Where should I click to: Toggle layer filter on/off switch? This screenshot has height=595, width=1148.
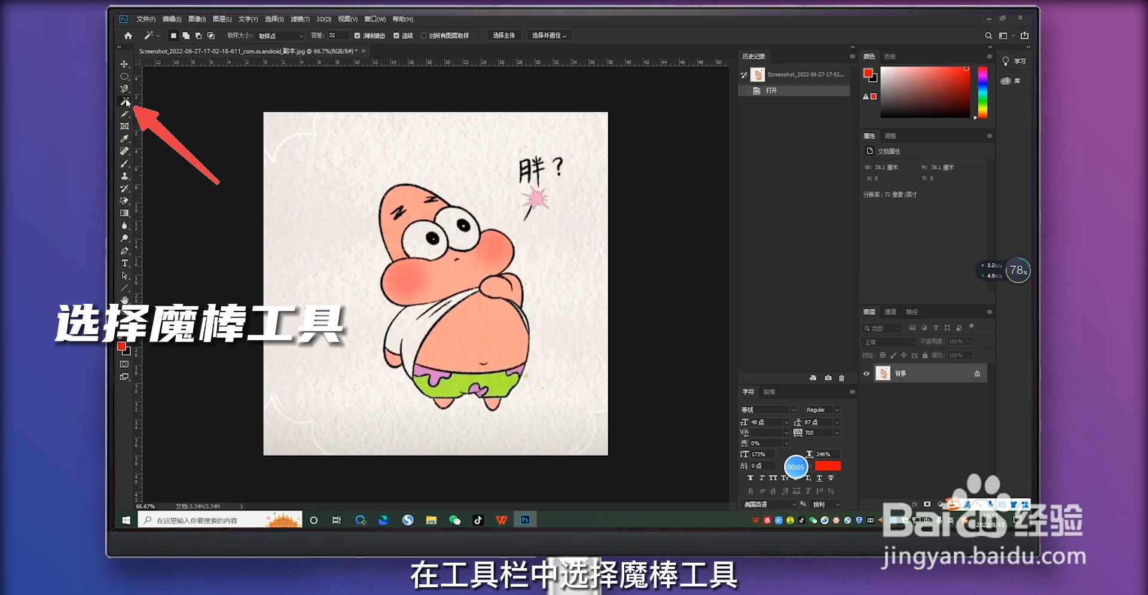(x=972, y=327)
